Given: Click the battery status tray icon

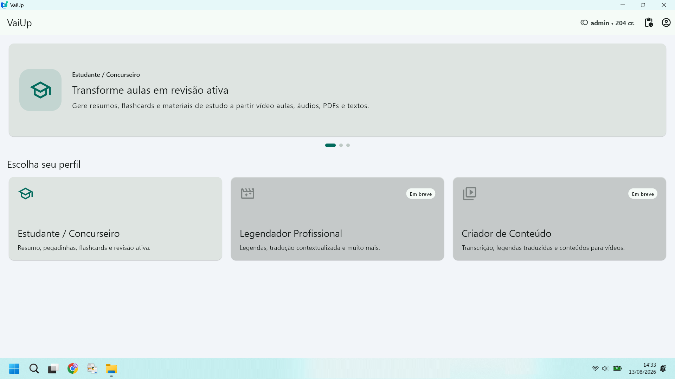Looking at the screenshot, I should (617, 368).
